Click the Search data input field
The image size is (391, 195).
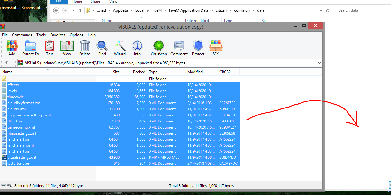point(363,10)
